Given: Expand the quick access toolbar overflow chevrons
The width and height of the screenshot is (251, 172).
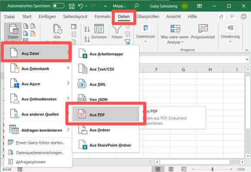Looking at the screenshot, I should 105,6.
